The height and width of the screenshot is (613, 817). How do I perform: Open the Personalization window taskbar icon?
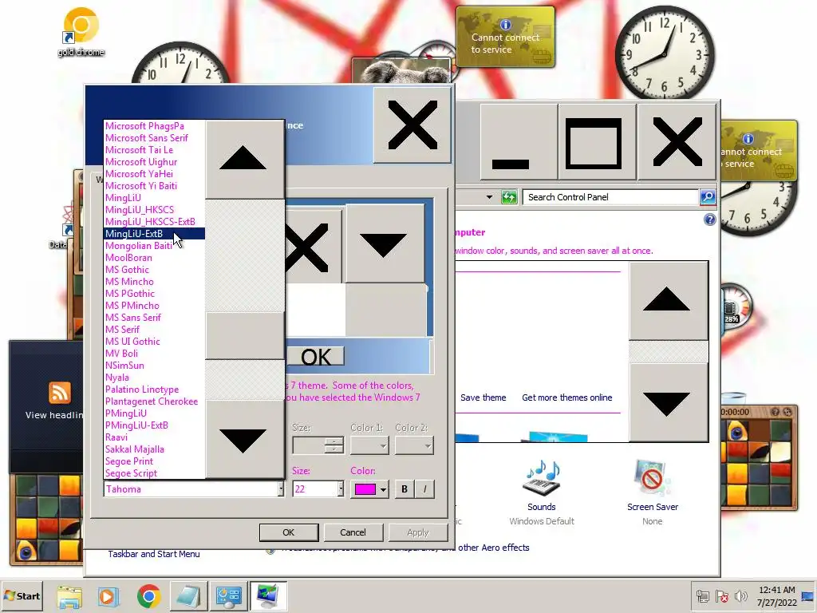268,596
